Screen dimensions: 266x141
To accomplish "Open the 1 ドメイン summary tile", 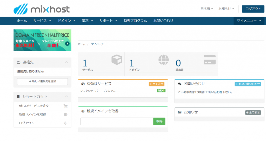I will (148, 64).
